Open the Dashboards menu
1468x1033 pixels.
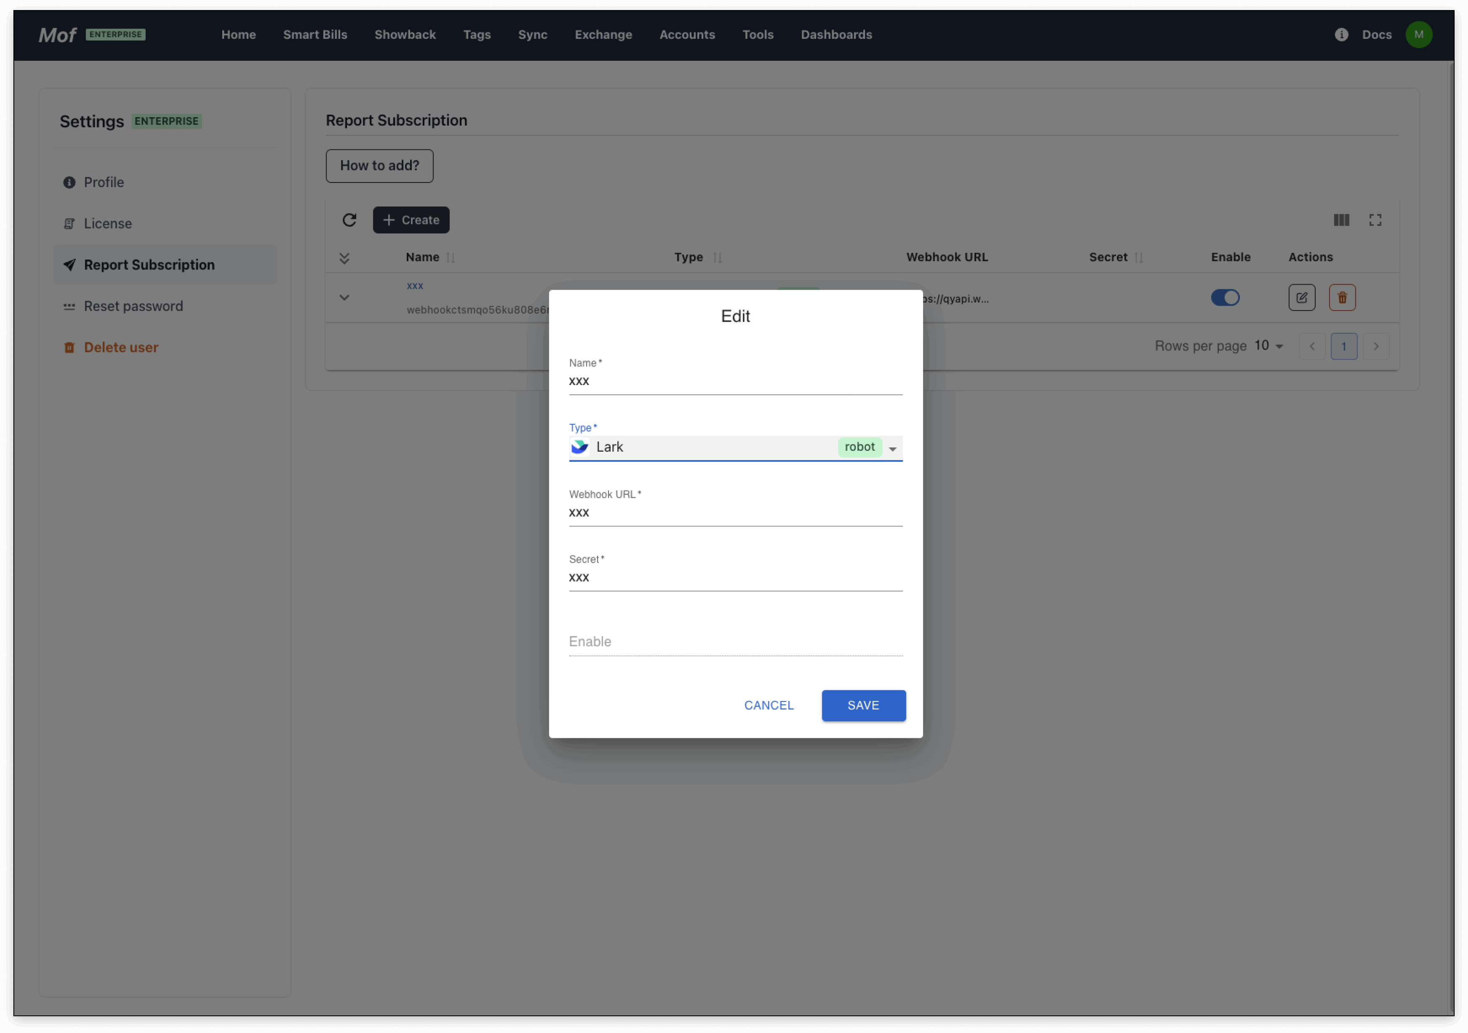tap(836, 35)
